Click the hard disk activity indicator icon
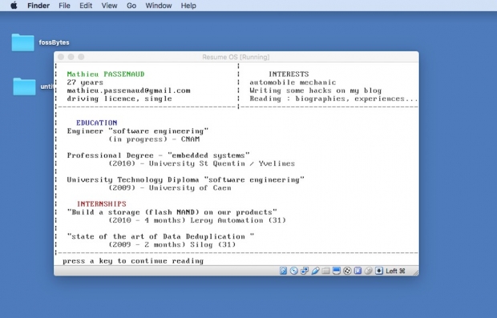The image size is (497, 318). 283,271
